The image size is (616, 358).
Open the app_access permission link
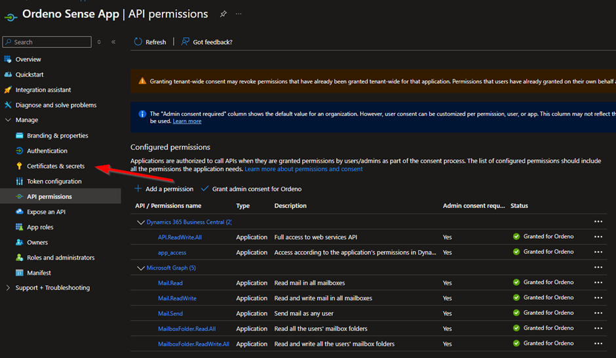pos(172,252)
